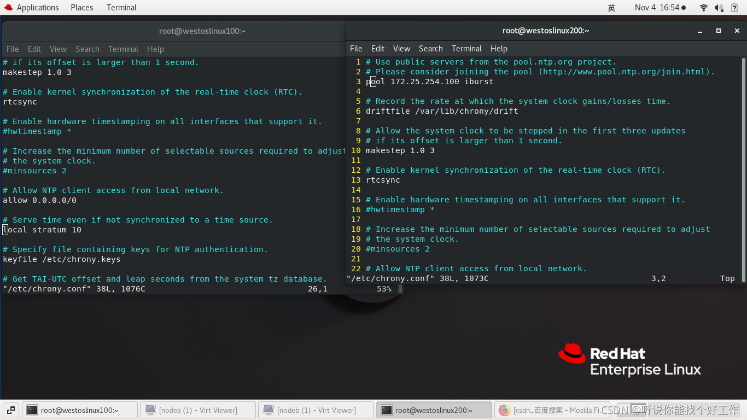This screenshot has height=420, width=747.
Task: Open View menu in westoslinux200 terminal
Action: pos(401,49)
